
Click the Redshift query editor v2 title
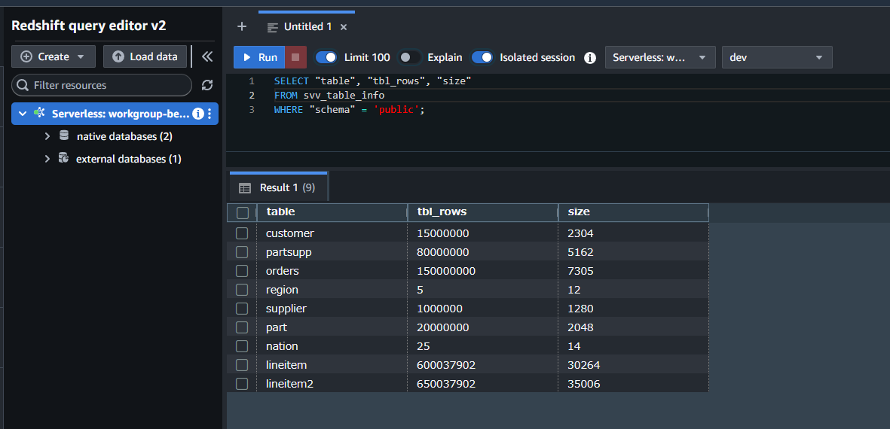pyautogui.click(x=88, y=26)
